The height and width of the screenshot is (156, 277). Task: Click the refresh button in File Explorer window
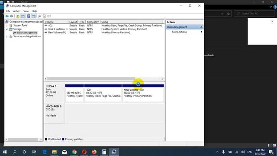[229, 13]
